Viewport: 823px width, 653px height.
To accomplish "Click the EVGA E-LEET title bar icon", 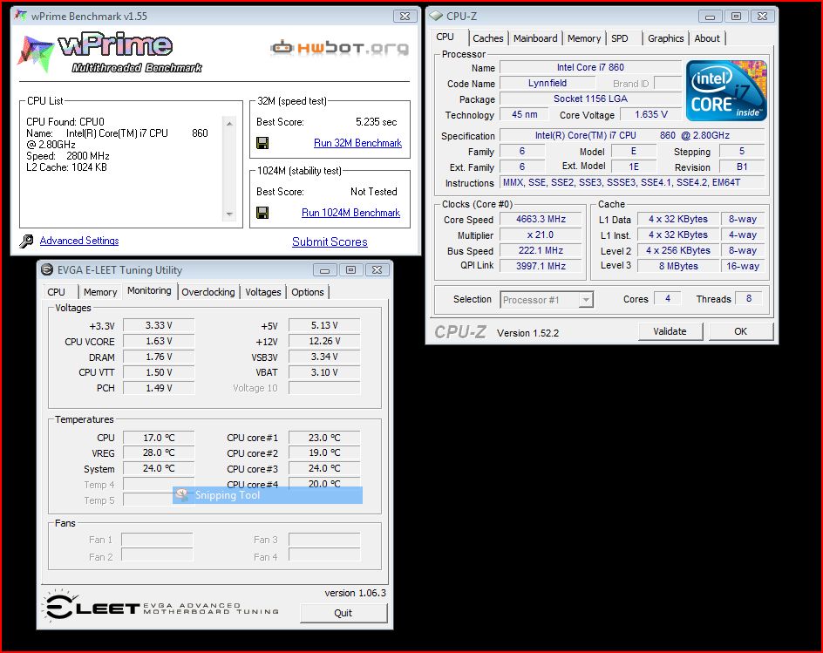I will tap(47, 269).
